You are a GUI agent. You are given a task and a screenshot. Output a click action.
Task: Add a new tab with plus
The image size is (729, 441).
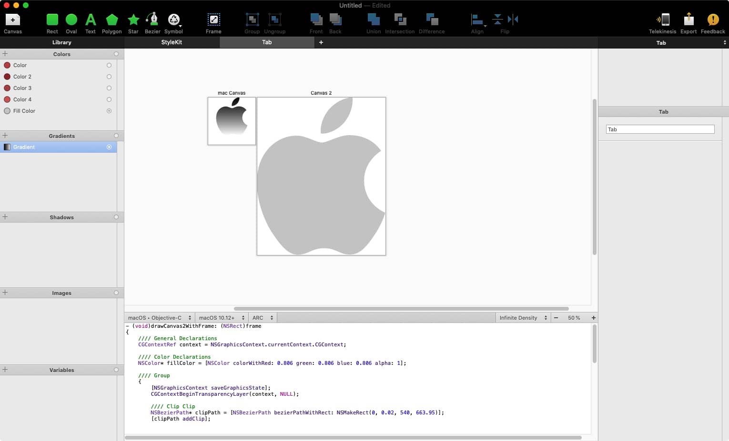point(321,42)
